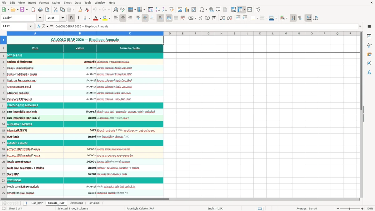
Task: Click the Print icon
Action: [x=40, y=10]
